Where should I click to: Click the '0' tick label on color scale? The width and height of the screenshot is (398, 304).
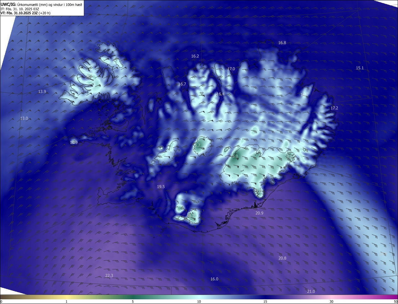point(1,302)
